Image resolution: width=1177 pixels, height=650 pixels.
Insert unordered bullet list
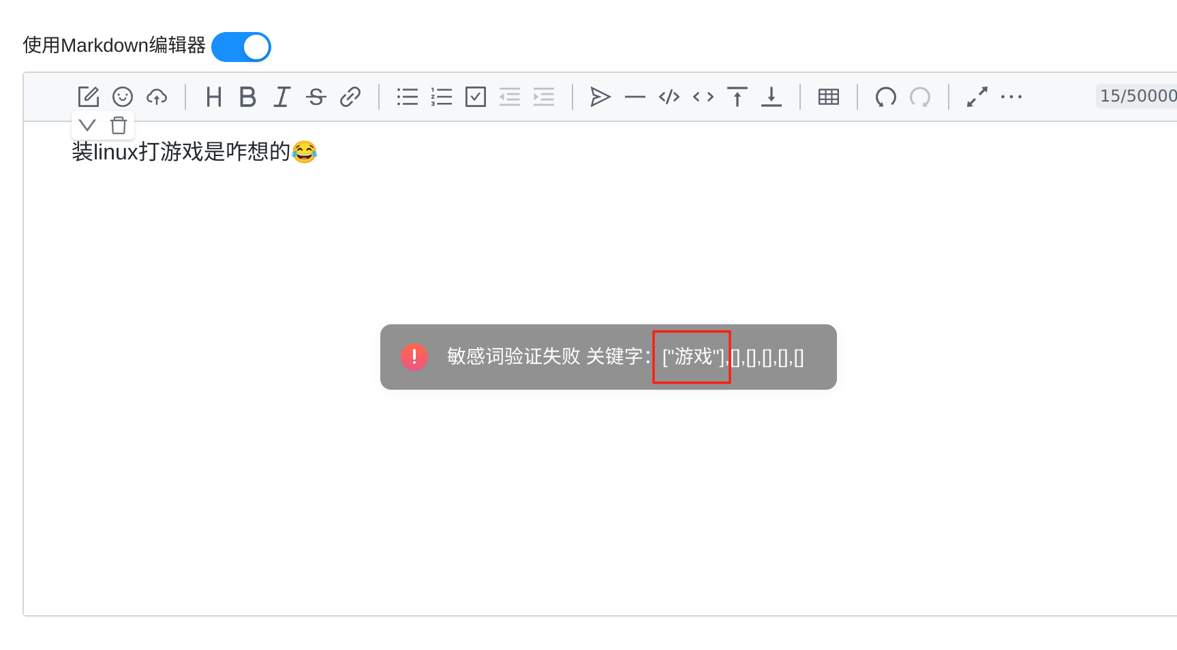coord(408,97)
